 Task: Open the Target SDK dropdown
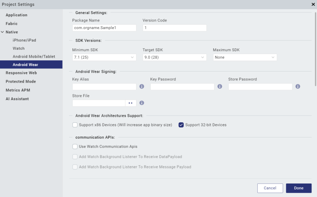pyautogui.click(x=175, y=57)
